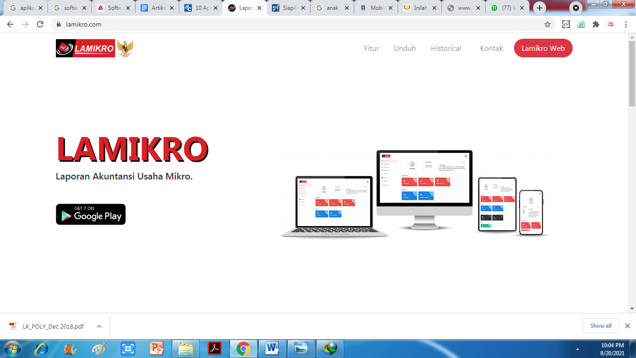Open Internet Explorer from the taskbar
This screenshot has width=636, height=358.
pyautogui.click(x=42, y=348)
